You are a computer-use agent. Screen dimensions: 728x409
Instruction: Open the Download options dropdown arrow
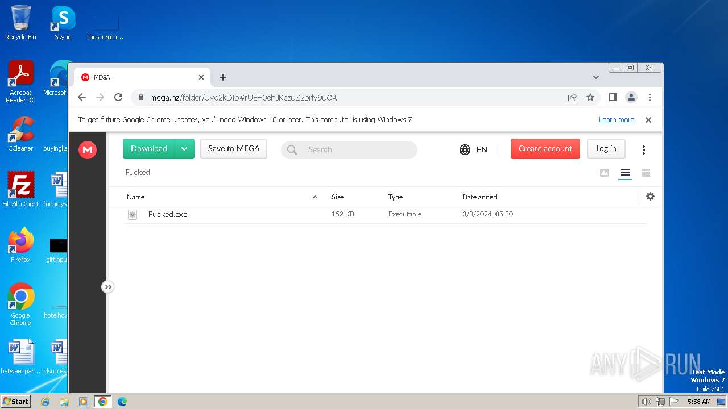pos(184,149)
